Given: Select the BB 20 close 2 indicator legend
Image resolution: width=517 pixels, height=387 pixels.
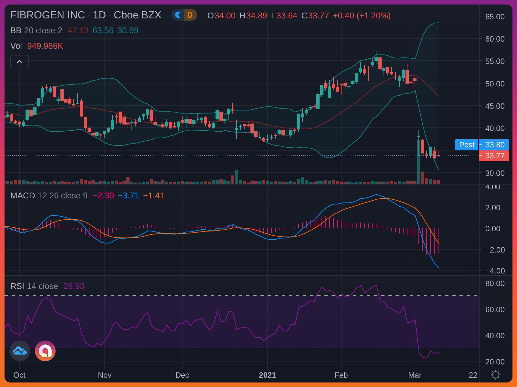Looking at the screenshot, I should (x=36, y=31).
